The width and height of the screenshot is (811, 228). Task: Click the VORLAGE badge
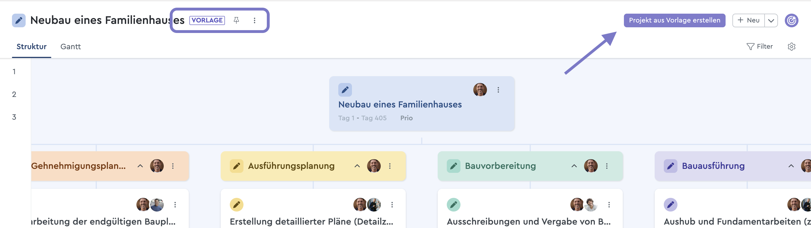207,20
